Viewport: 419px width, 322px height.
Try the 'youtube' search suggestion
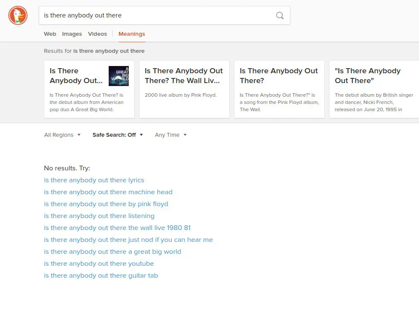tap(99, 264)
